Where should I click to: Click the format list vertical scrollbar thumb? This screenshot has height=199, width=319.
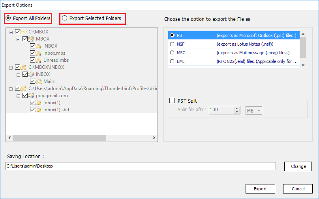tap(303, 48)
